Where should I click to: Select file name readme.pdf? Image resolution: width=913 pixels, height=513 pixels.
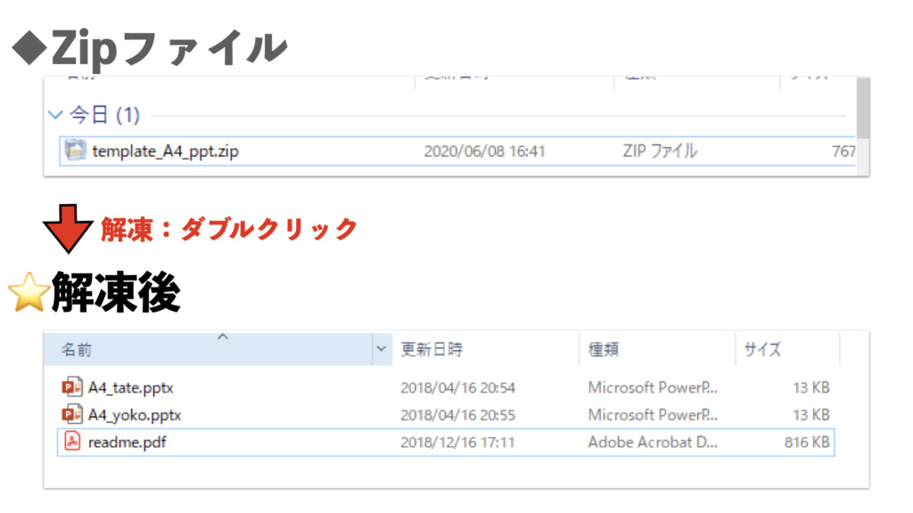[127, 442]
